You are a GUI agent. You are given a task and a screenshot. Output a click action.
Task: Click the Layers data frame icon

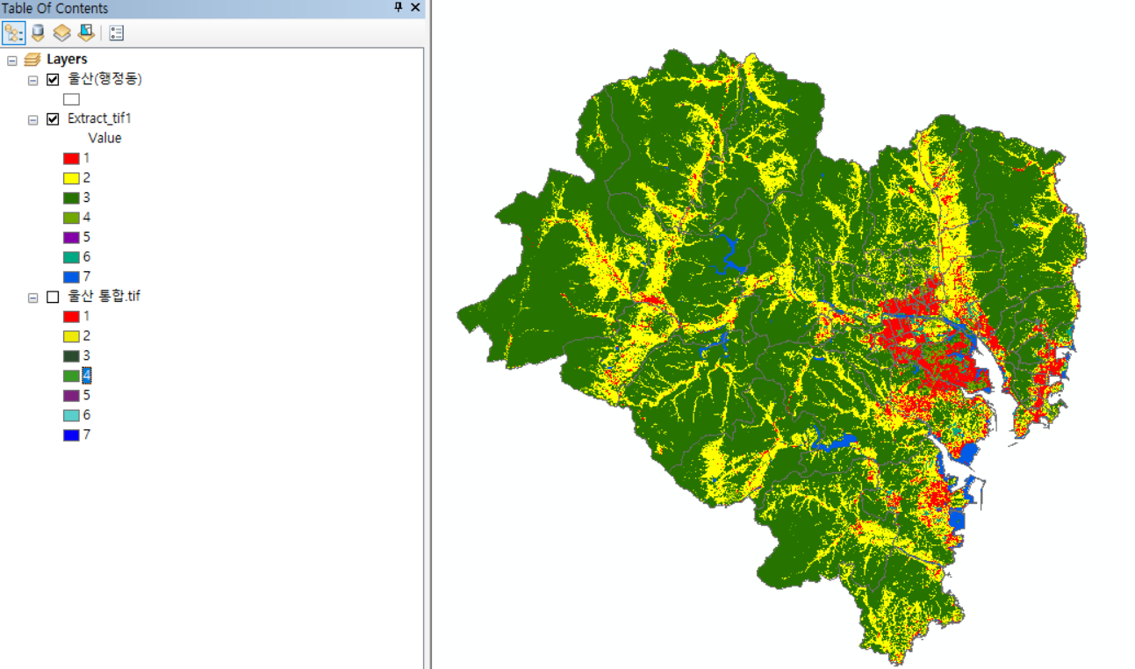(32, 60)
